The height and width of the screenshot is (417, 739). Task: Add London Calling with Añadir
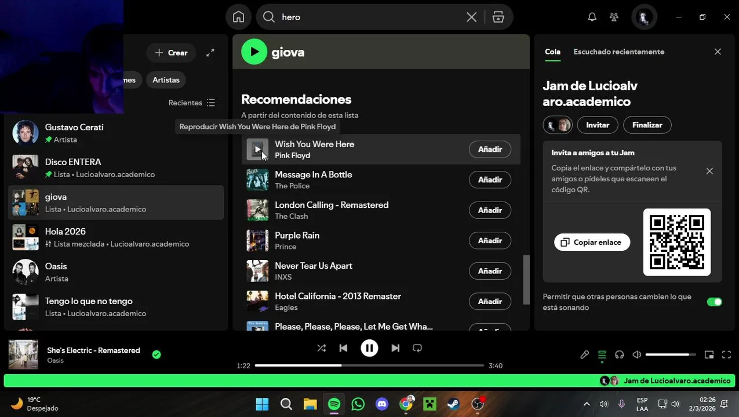click(x=490, y=210)
